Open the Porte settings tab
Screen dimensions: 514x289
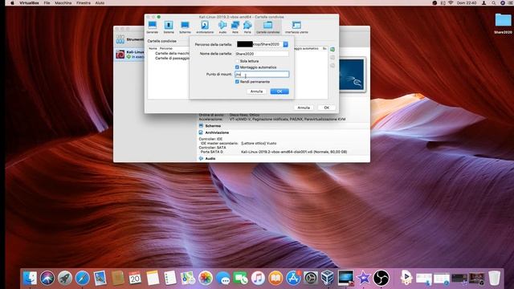point(247,26)
